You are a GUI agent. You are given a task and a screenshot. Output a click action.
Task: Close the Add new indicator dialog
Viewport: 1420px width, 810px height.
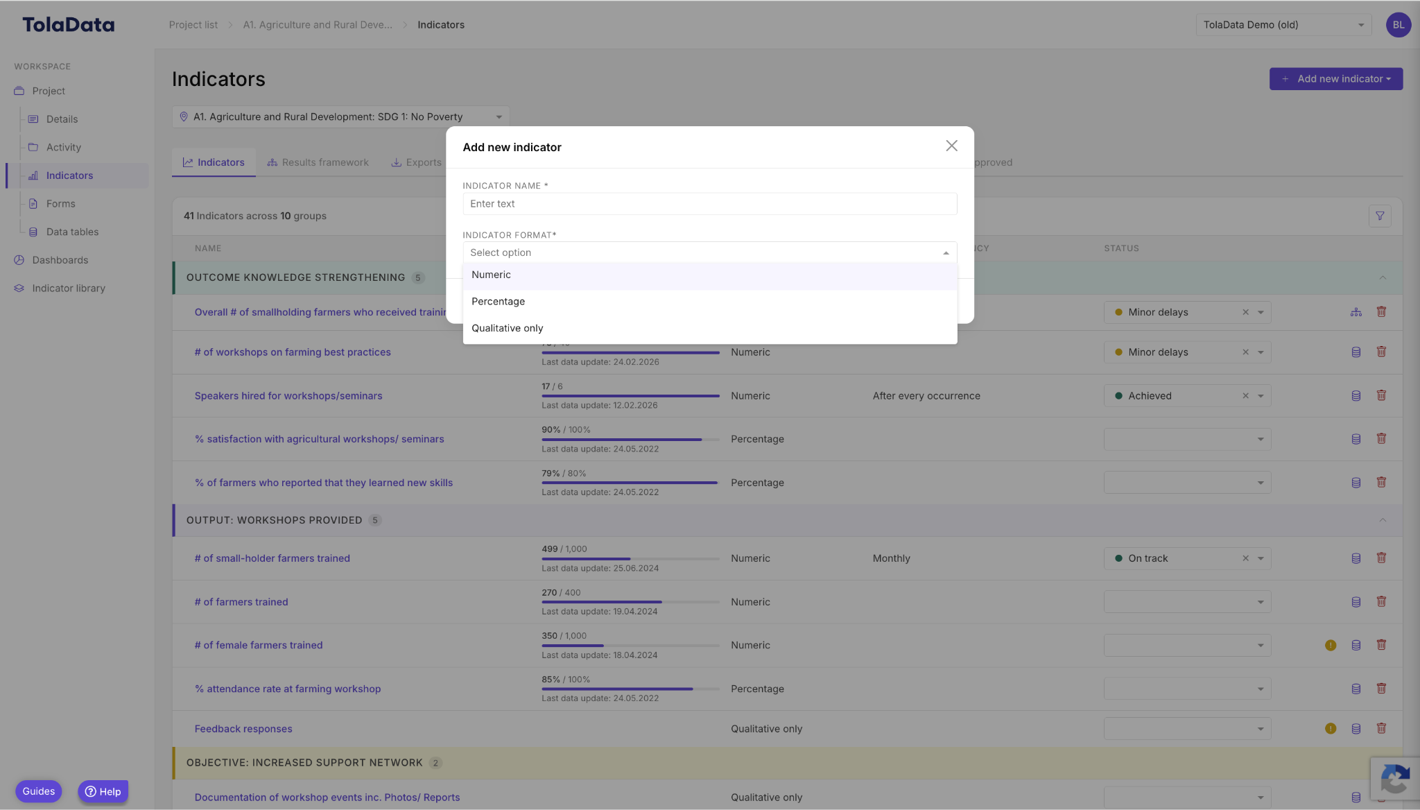pos(951,146)
